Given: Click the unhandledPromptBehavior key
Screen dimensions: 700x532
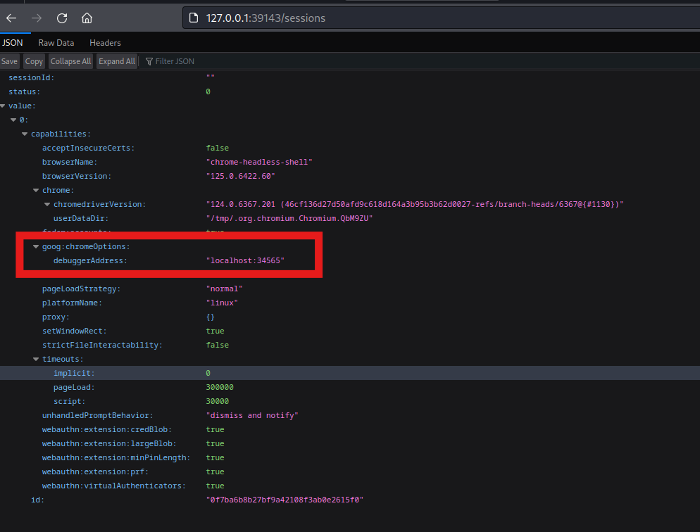Looking at the screenshot, I should point(98,416).
